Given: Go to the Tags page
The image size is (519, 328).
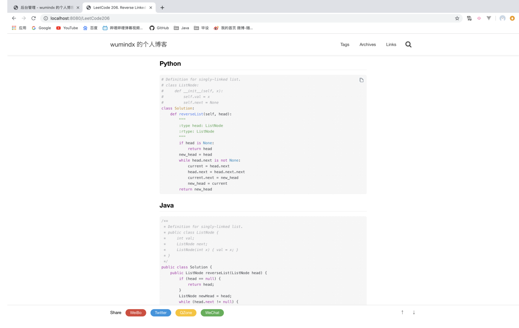Looking at the screenshot, I should (x=345, y=44).
